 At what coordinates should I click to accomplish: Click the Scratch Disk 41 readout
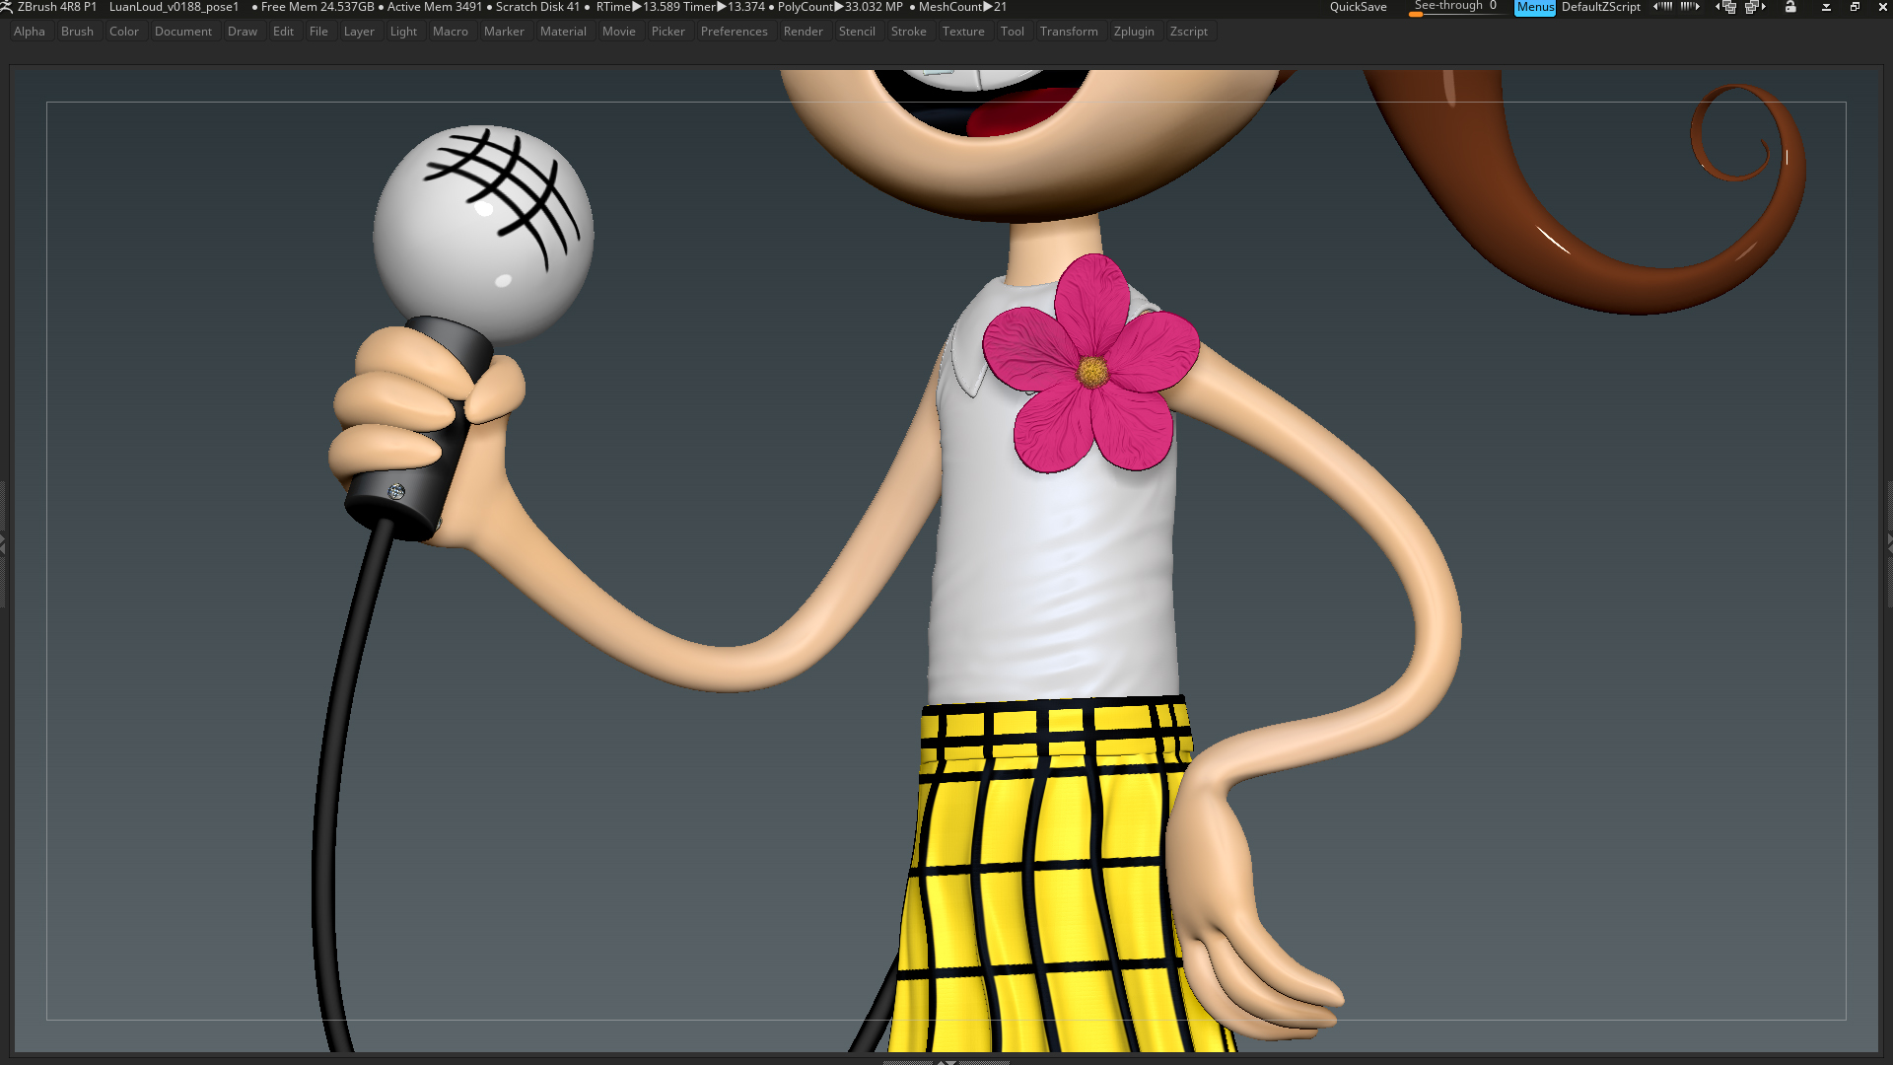[x=538, y=7]
